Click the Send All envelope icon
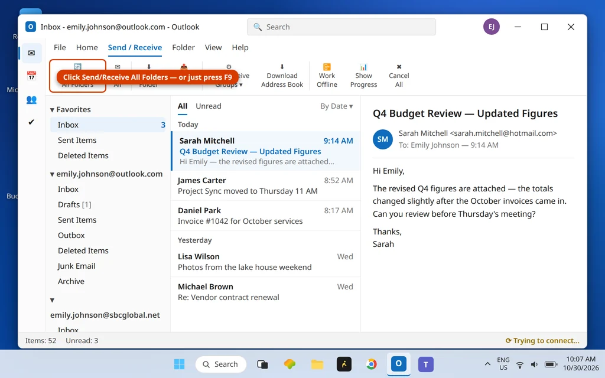The image size is (605, 378). (118, 67)
